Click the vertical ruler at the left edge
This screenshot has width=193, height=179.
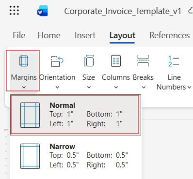(6, 151)
